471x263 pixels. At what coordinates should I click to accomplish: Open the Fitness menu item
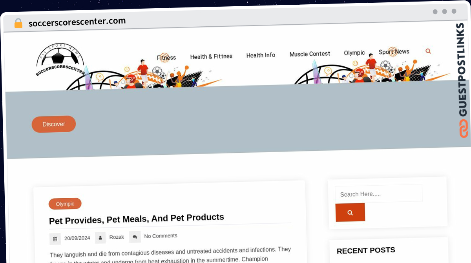click(166, 58)
